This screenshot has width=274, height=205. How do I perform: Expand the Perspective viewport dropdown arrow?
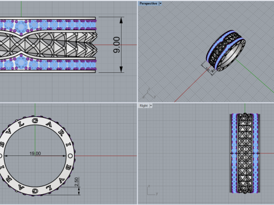160,3
